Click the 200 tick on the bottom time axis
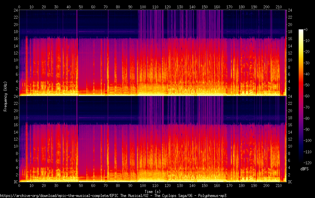Viewport: 315px width, 198px height. (266, 185)
